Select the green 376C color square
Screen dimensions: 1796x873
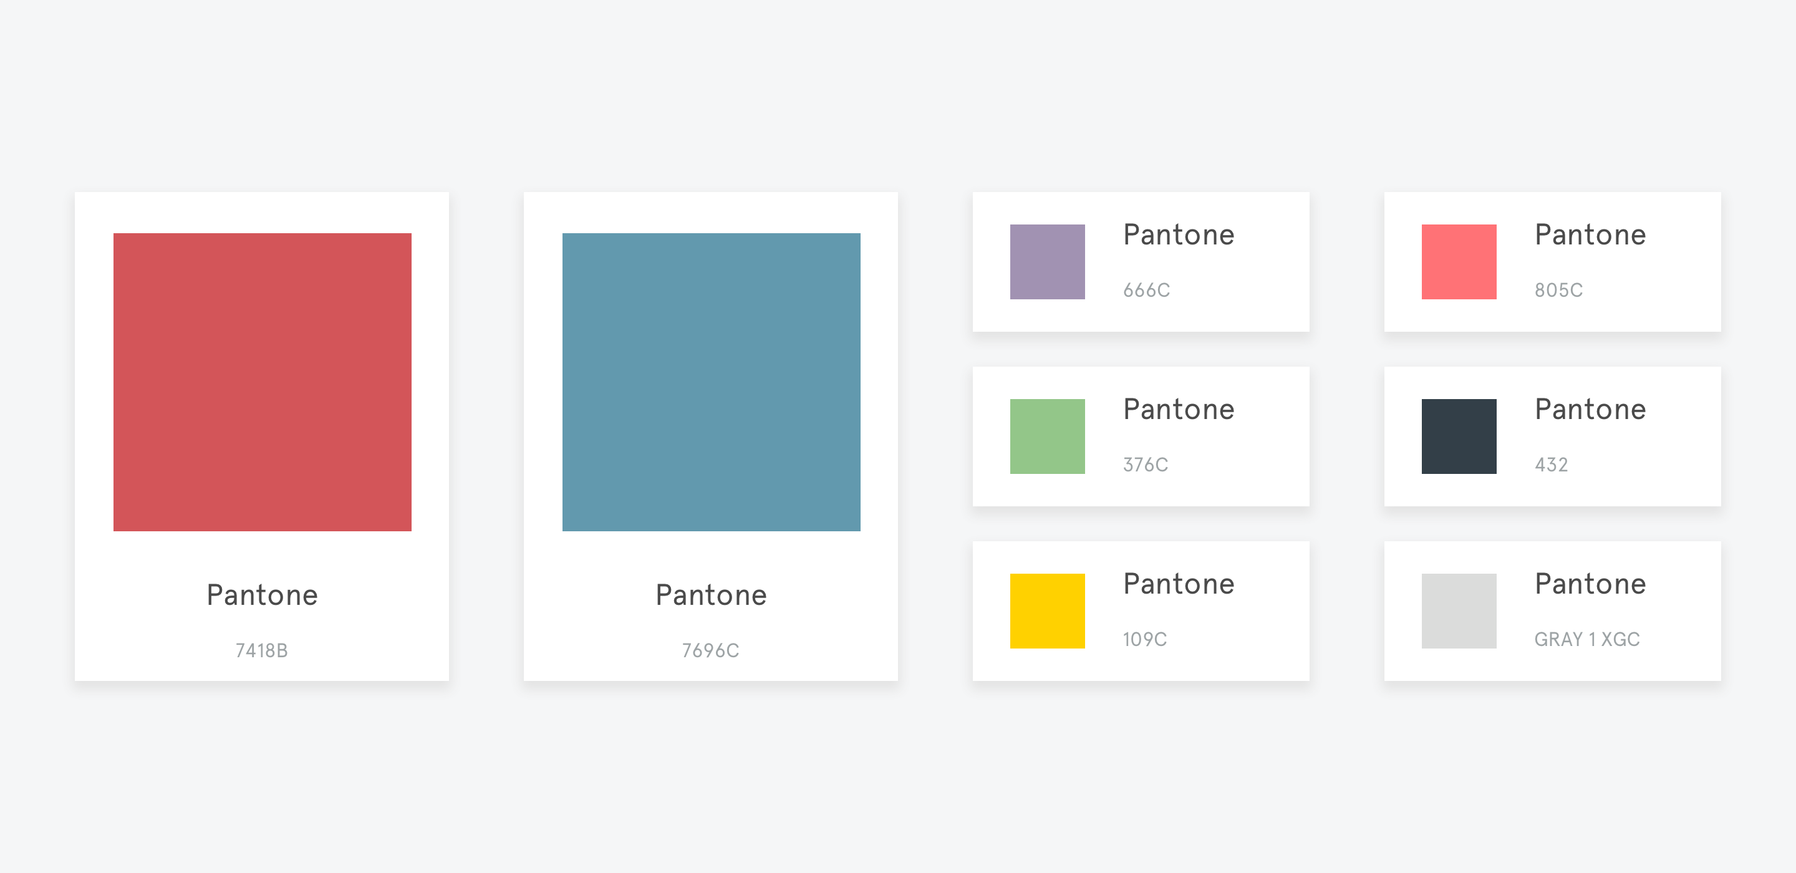[x=1047, y=436]
